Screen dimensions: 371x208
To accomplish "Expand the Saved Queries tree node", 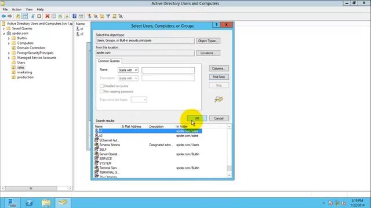I will 4,28.
